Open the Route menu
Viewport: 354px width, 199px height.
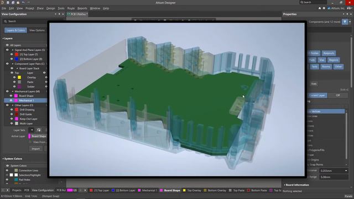(x=71, y=8)
